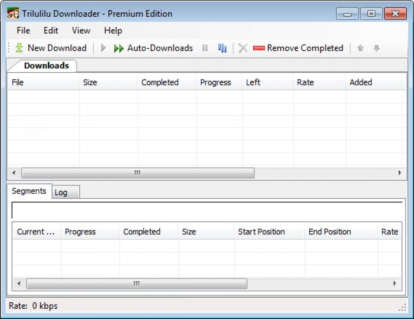
Task: Open the View menu
Action: pos(81,31)
